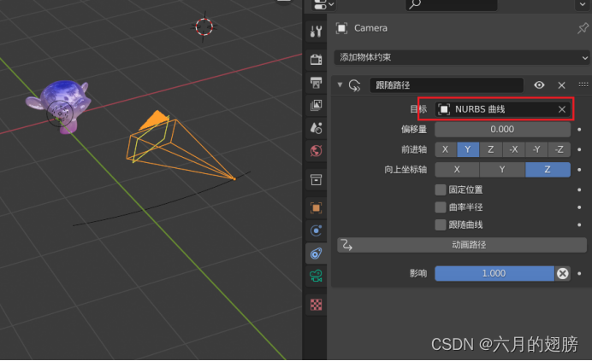Open the Collection properties tab
592x361 pixels.
[x=316, y=180]
